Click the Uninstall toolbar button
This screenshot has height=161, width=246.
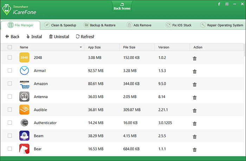tap(59, 36)
